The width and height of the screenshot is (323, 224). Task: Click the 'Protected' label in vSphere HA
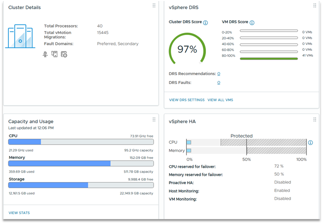(242, 136)
